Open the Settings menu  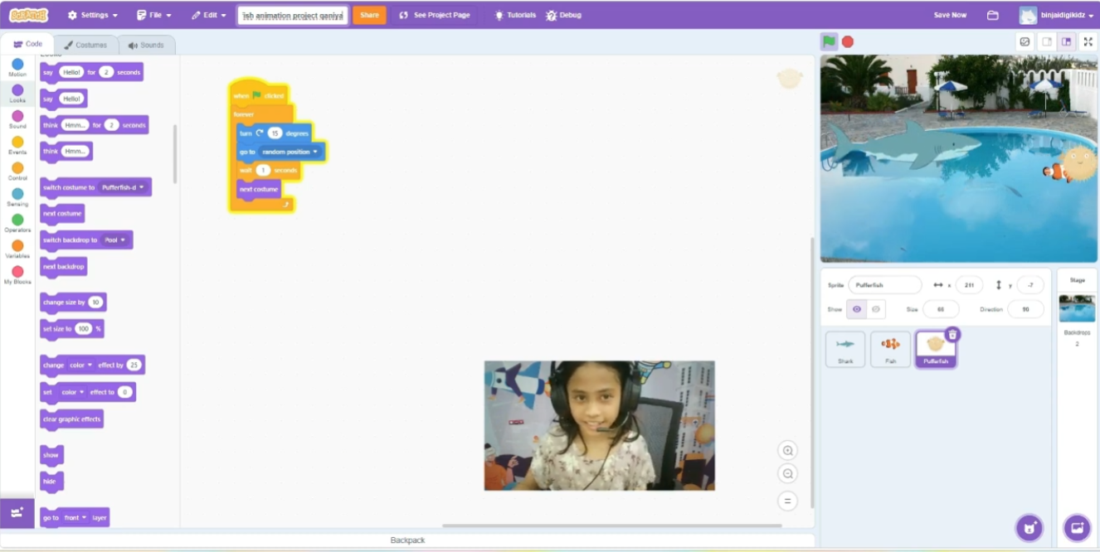tap(92, 15)
